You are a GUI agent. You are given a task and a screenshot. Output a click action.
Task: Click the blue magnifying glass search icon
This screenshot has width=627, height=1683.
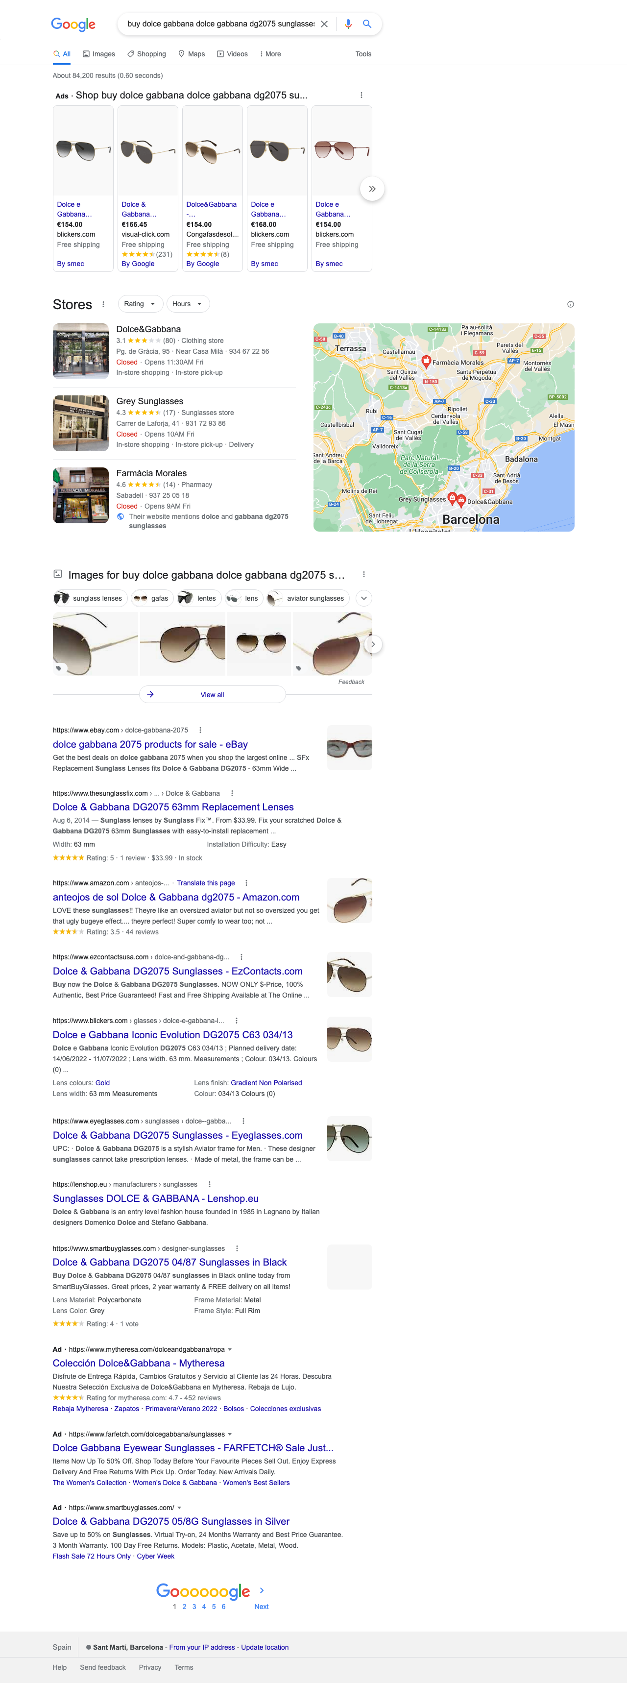[367, 24]
